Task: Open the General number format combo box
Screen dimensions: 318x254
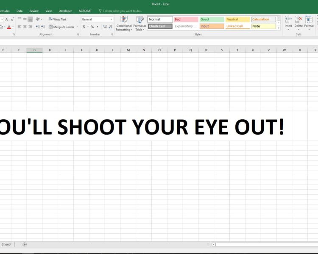Action: click(97, 19)
